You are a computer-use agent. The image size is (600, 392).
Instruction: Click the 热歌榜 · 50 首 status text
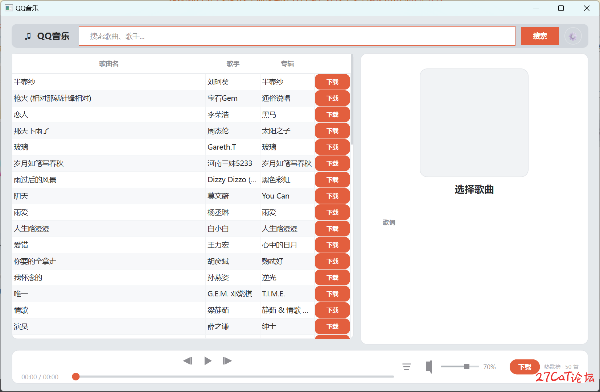[x=561, y=367]
